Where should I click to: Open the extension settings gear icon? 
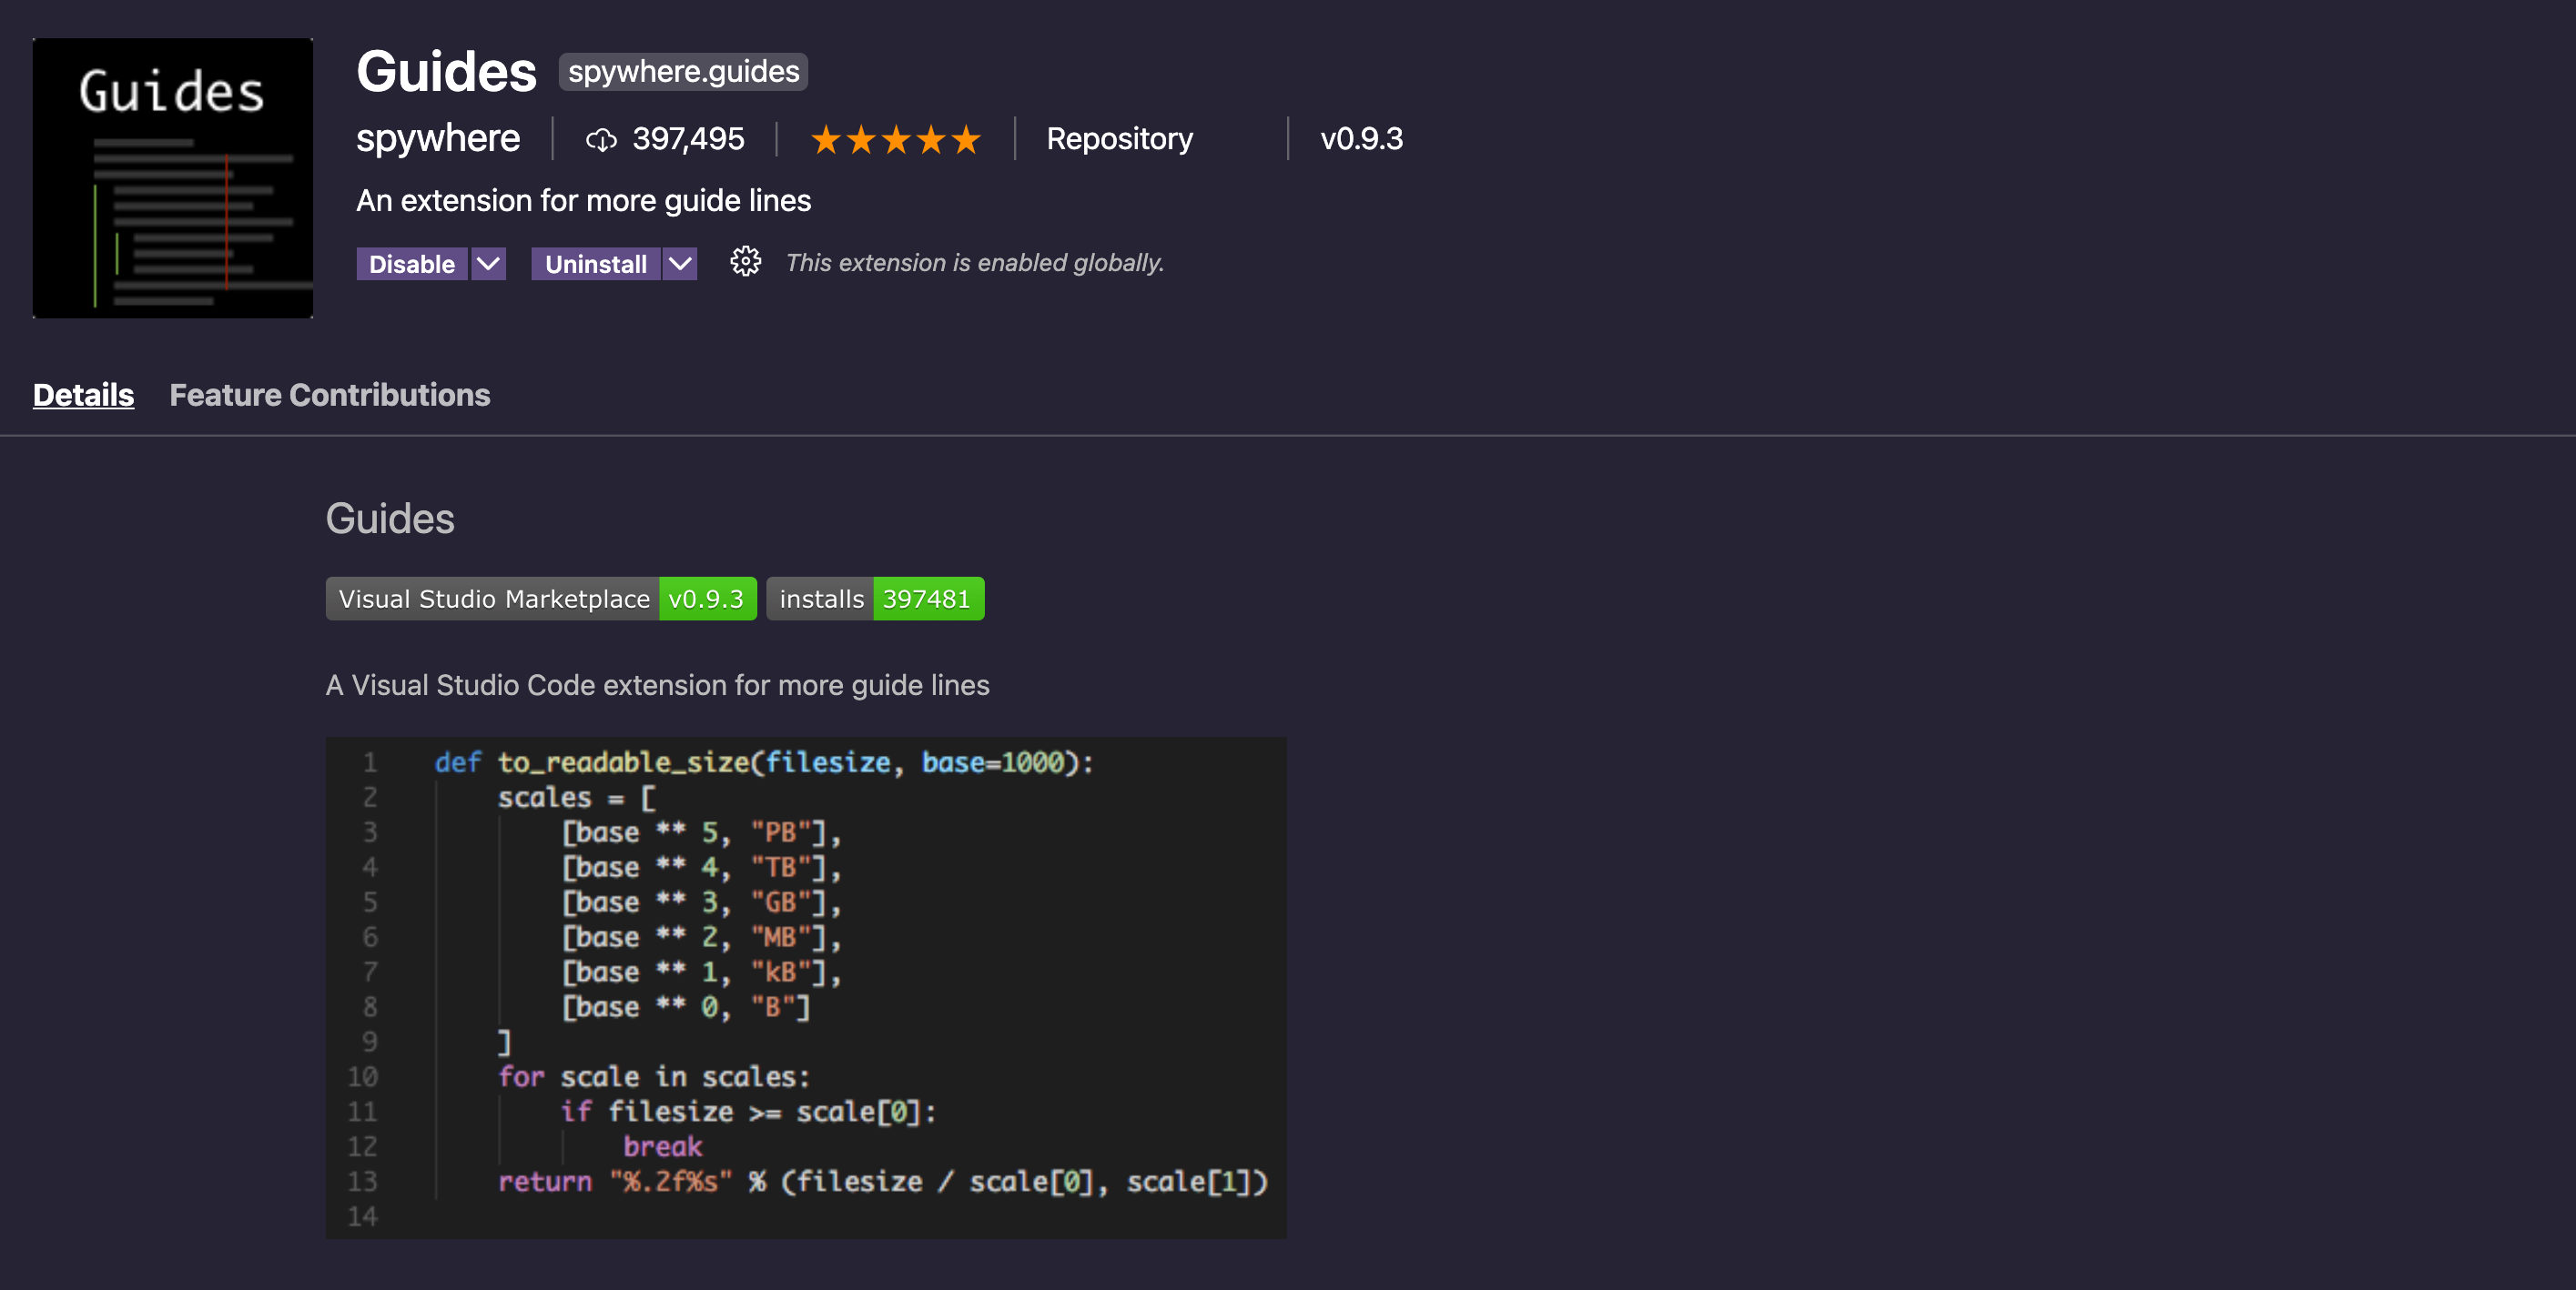[745, 263]
